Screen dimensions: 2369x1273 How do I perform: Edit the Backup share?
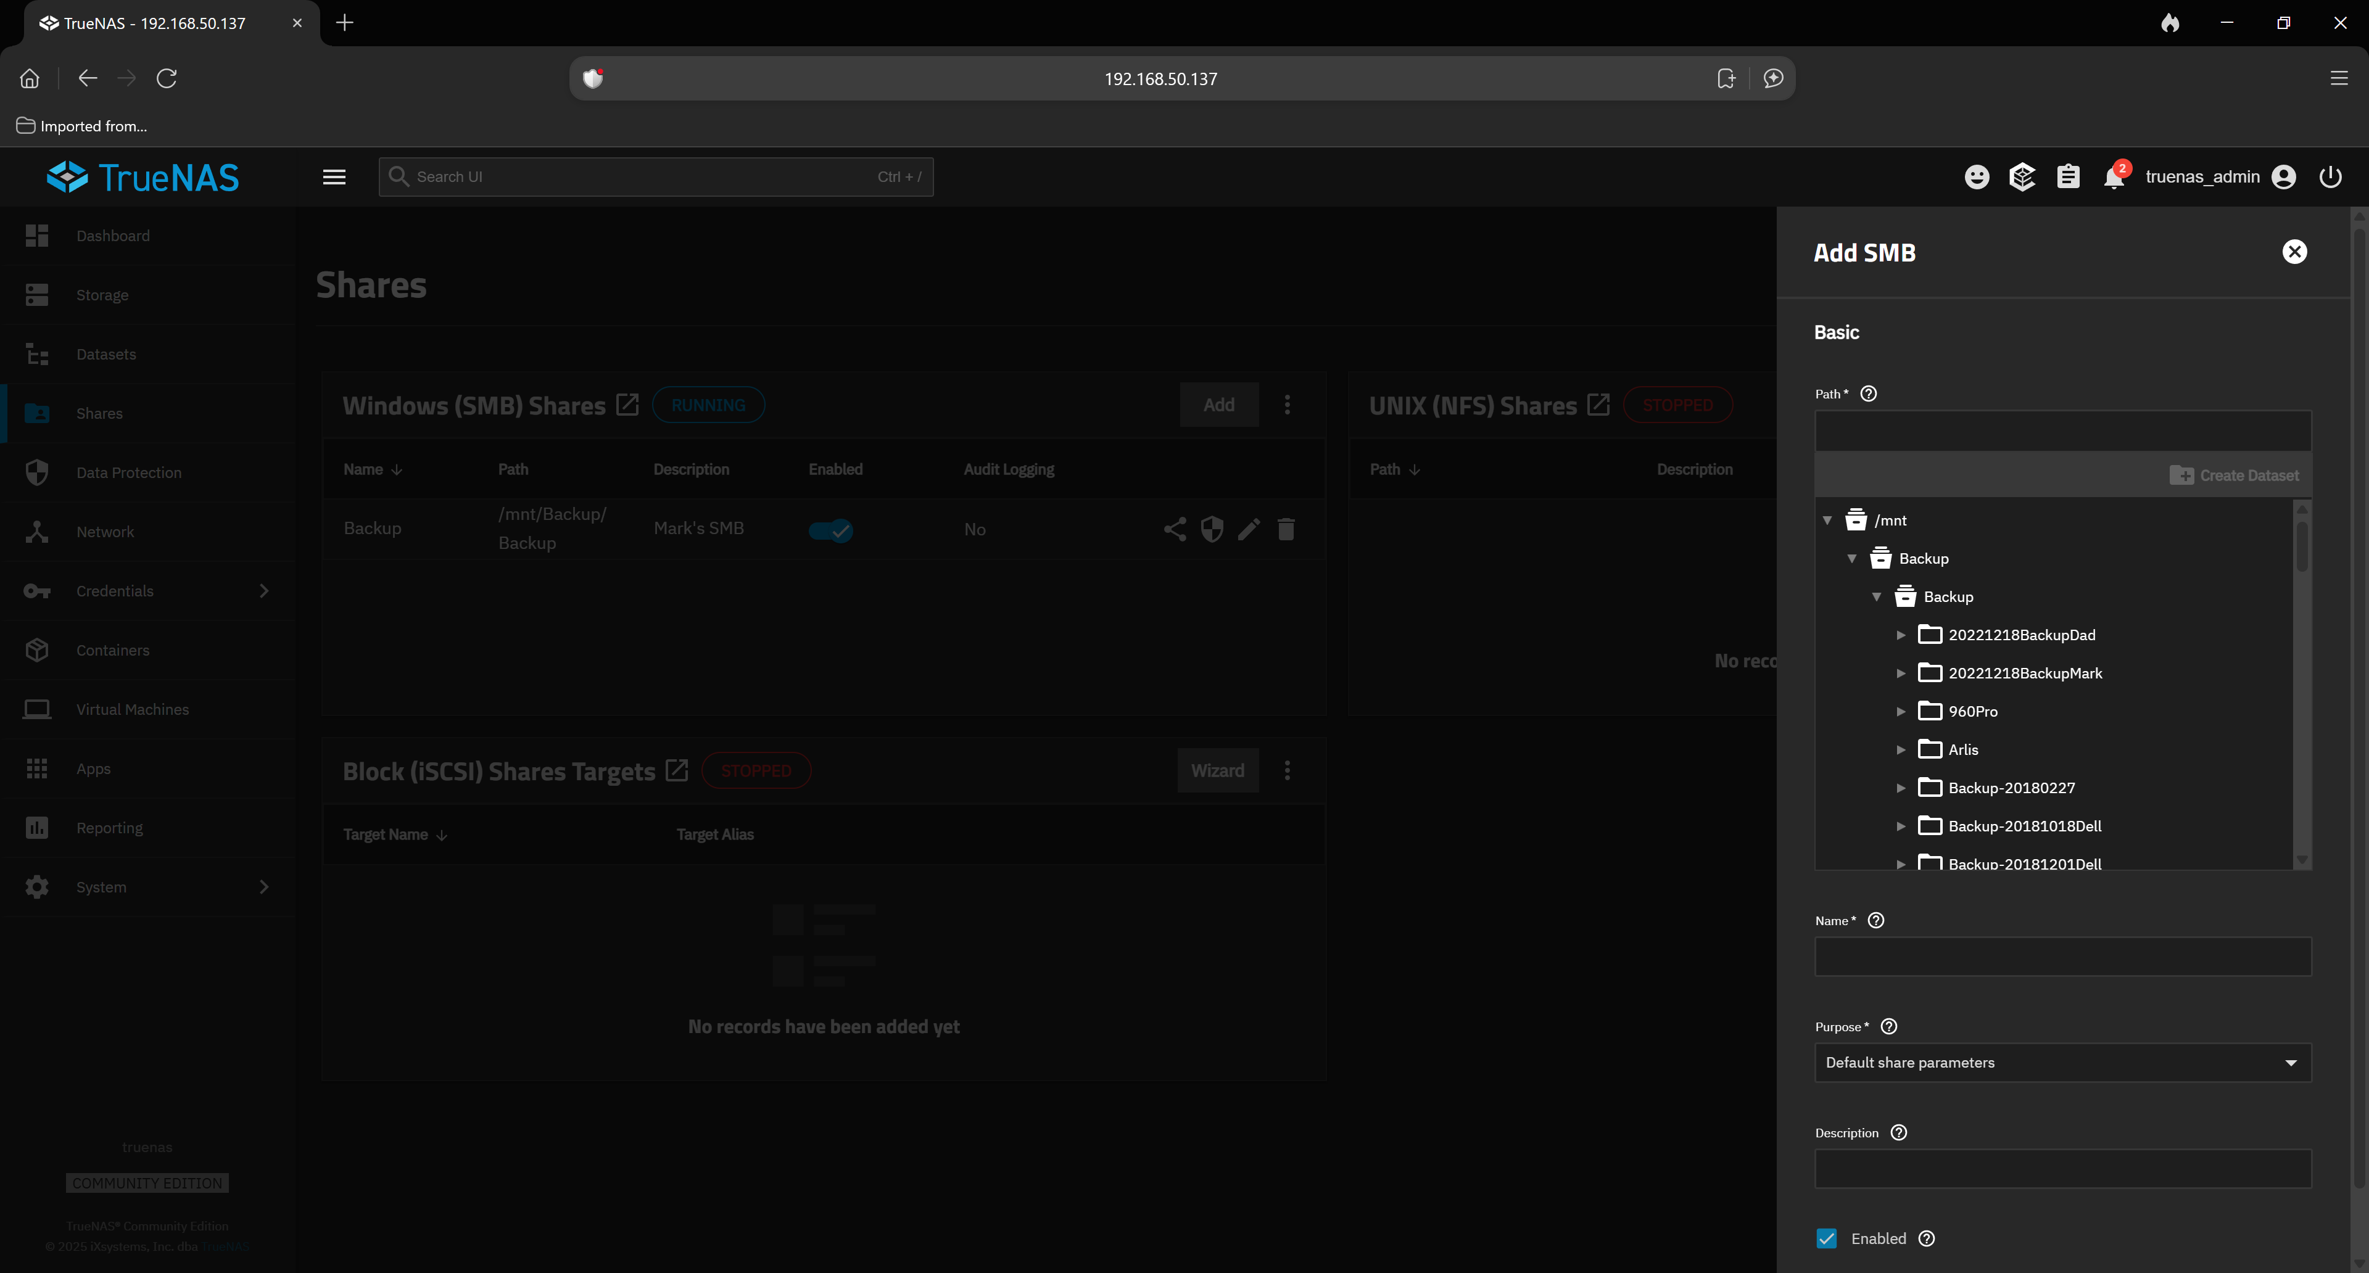point(1249,529)
